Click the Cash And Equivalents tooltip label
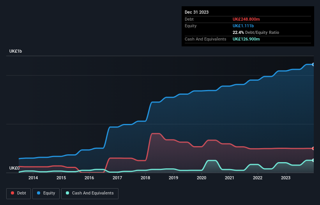Screen dimensions: 320x205 205,39
